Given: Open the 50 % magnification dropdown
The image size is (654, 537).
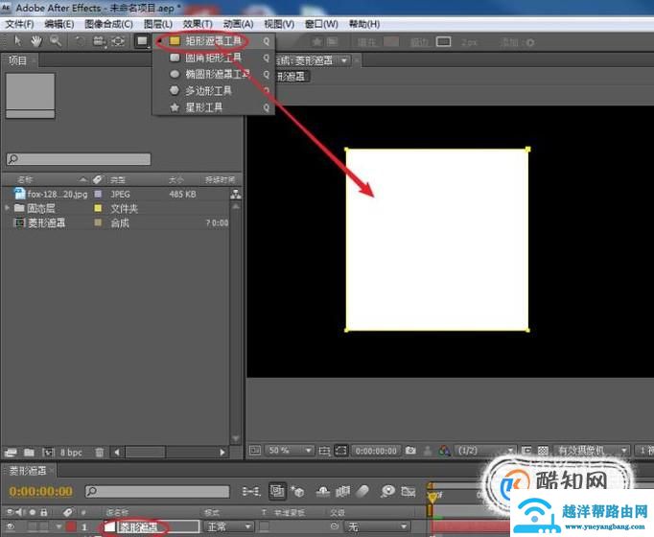Looking at the screenshot, I should (x=289, y=451).
